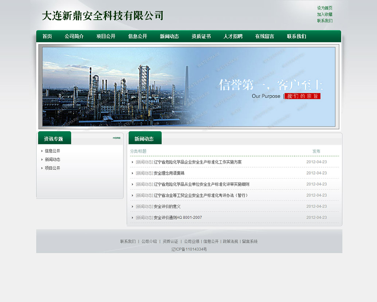Open 辽宁省危险化学品企业安全生产标准化工作实施方案 article

point(197,162)
